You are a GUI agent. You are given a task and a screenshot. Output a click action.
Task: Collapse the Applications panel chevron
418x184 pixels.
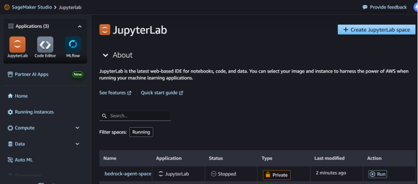tap(80, 26)
